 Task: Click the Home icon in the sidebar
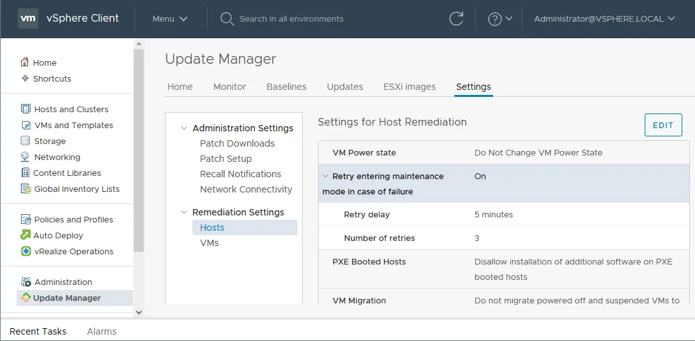[25, 62]
